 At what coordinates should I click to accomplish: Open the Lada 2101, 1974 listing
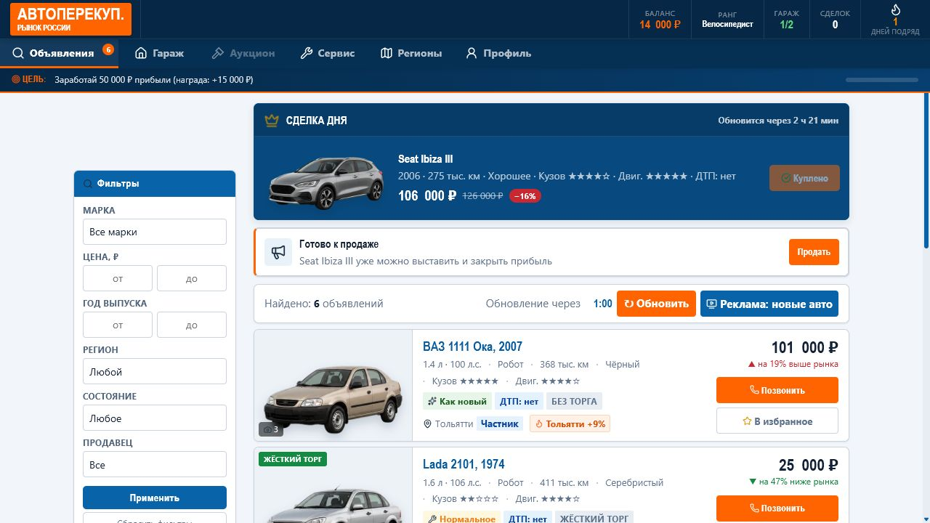[464, 464]
